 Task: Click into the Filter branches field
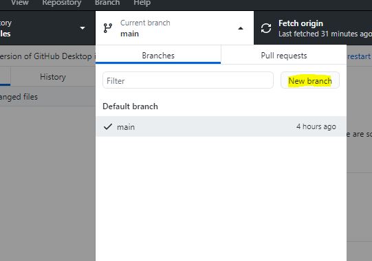(x=188, y=80)
